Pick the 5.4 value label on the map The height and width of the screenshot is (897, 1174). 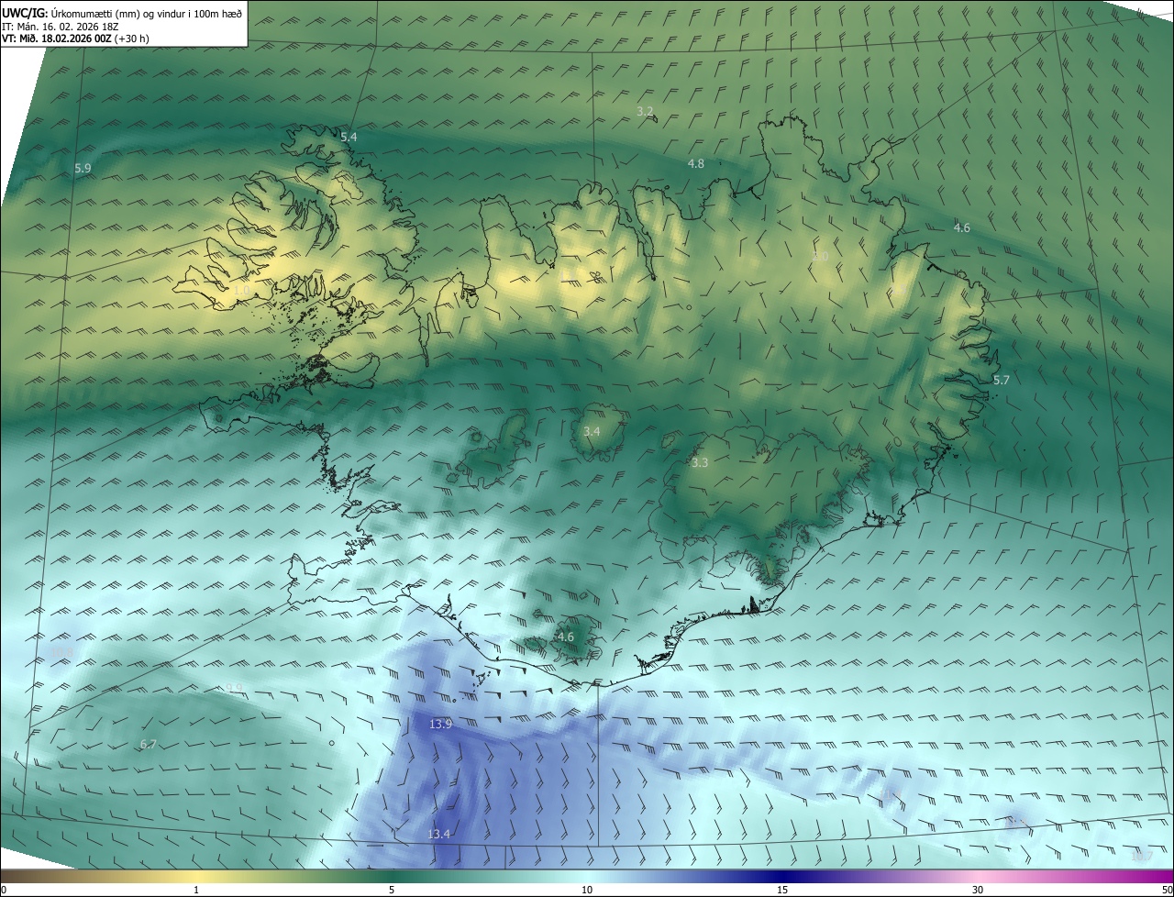(x=349, y=137)
